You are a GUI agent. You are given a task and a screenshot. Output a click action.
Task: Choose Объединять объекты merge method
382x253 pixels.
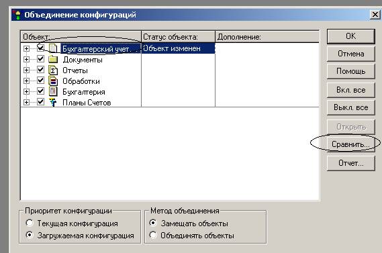[x=153, y=235]
